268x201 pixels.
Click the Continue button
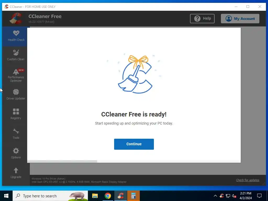pos(134,144)
